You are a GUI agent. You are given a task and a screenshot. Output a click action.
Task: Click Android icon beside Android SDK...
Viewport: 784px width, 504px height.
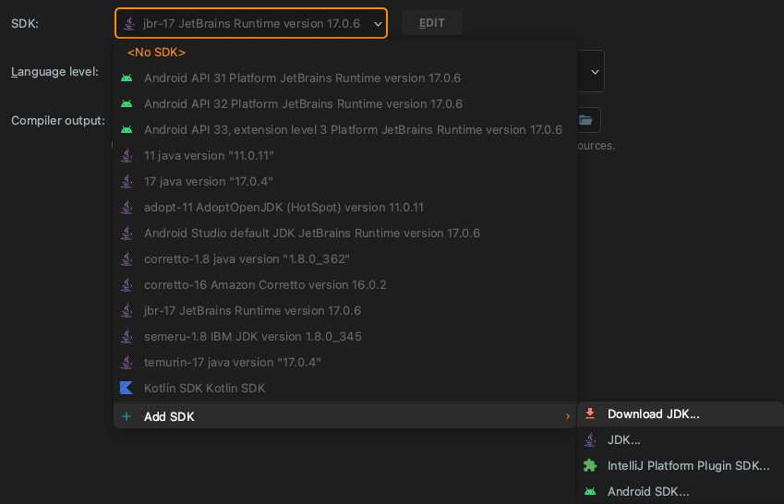(x=590, y=492)
